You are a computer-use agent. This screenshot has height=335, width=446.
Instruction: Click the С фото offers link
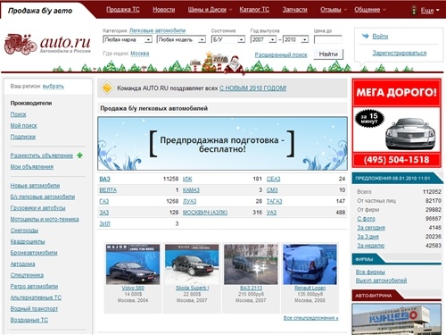pos(366,219)
